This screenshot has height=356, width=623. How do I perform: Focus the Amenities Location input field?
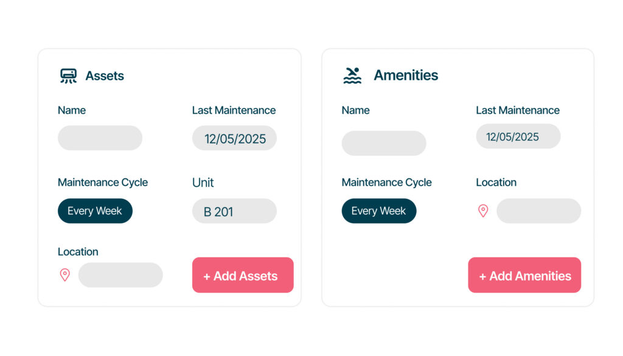(538, 211)
